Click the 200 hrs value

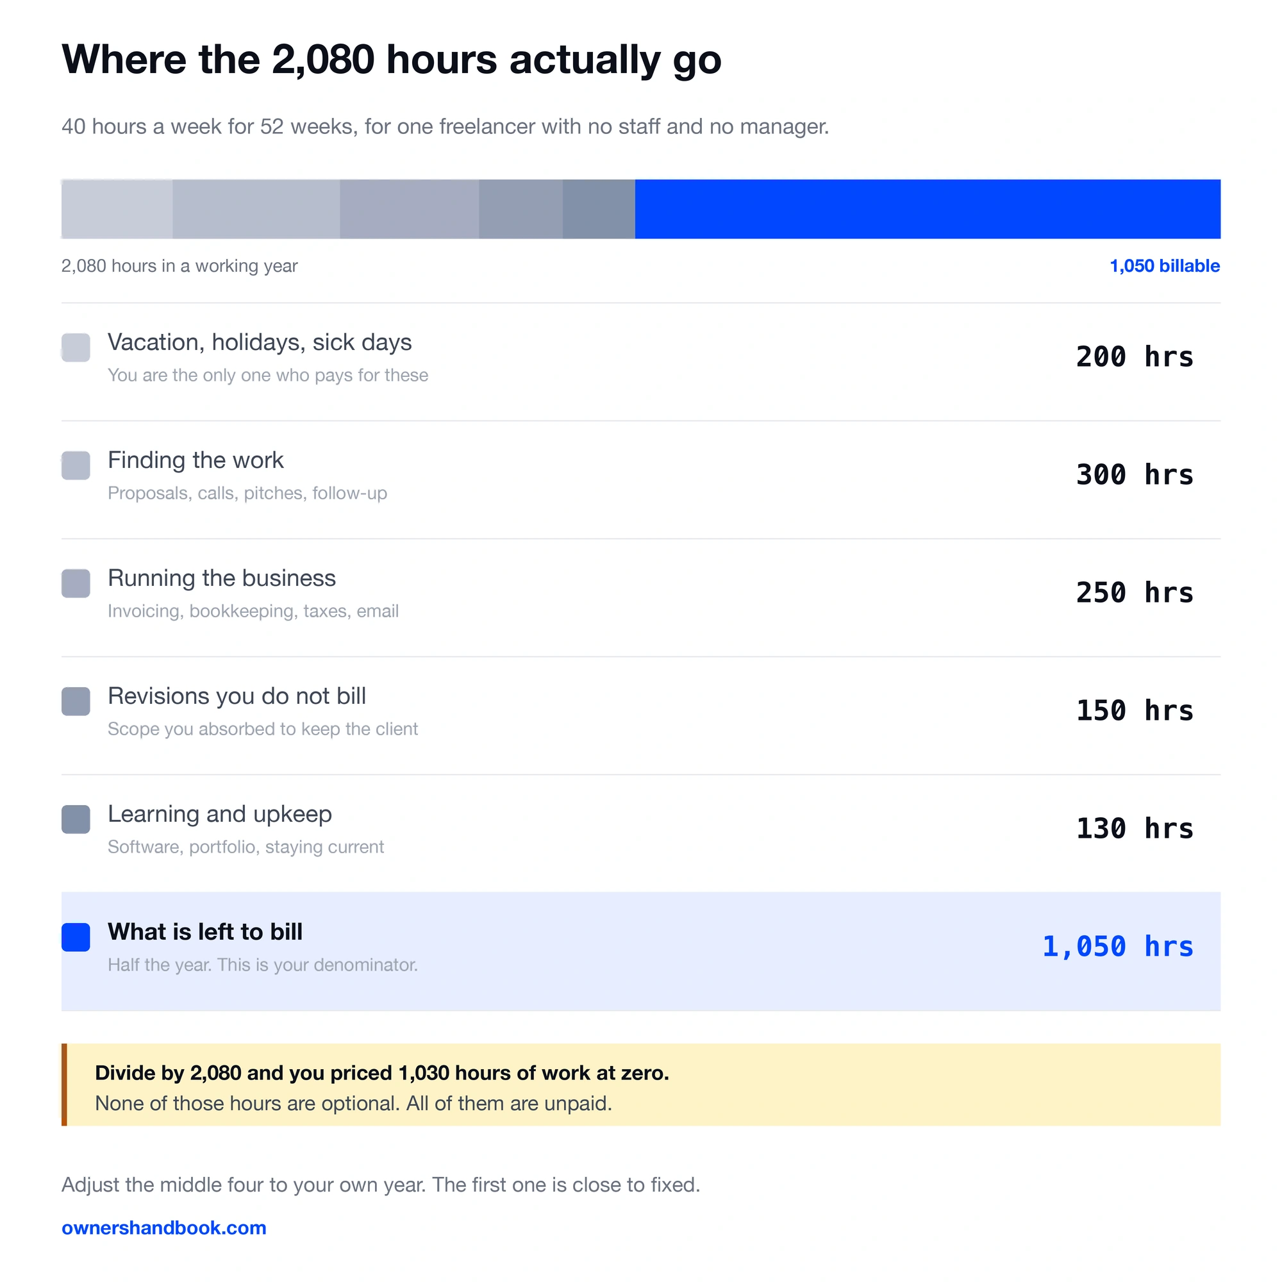(1135, 357)
